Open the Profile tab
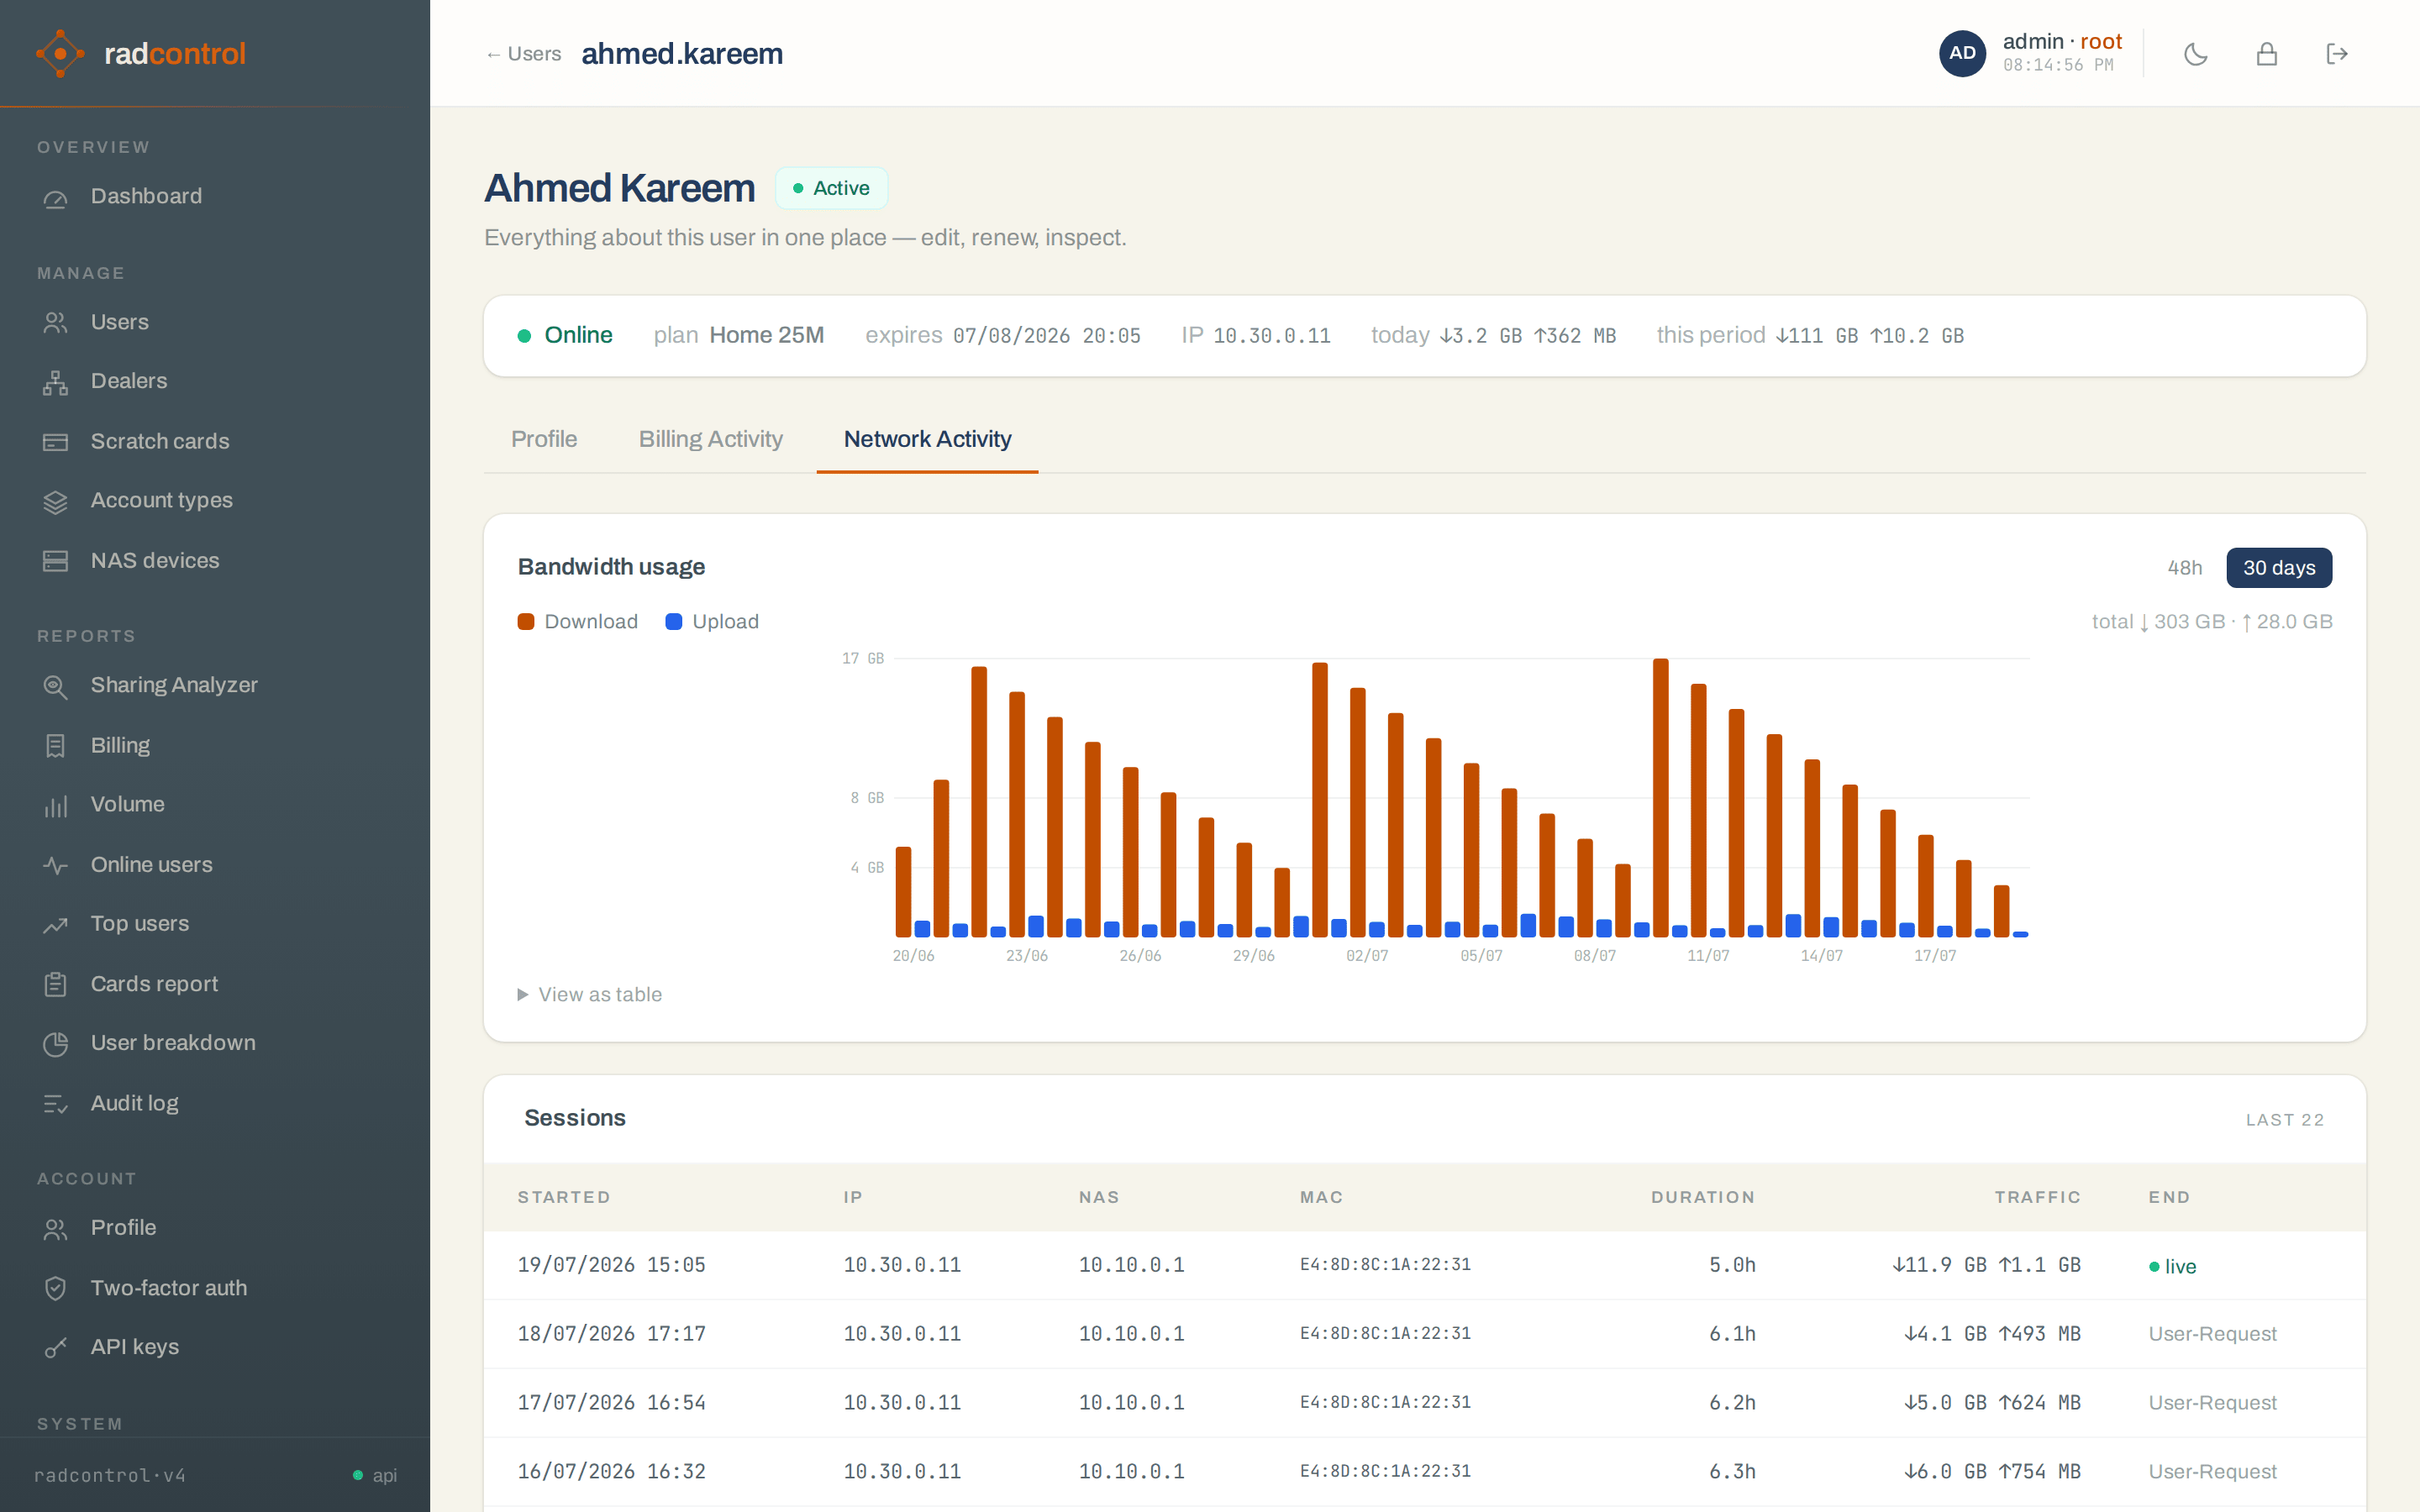 click(x=544, y=439)
